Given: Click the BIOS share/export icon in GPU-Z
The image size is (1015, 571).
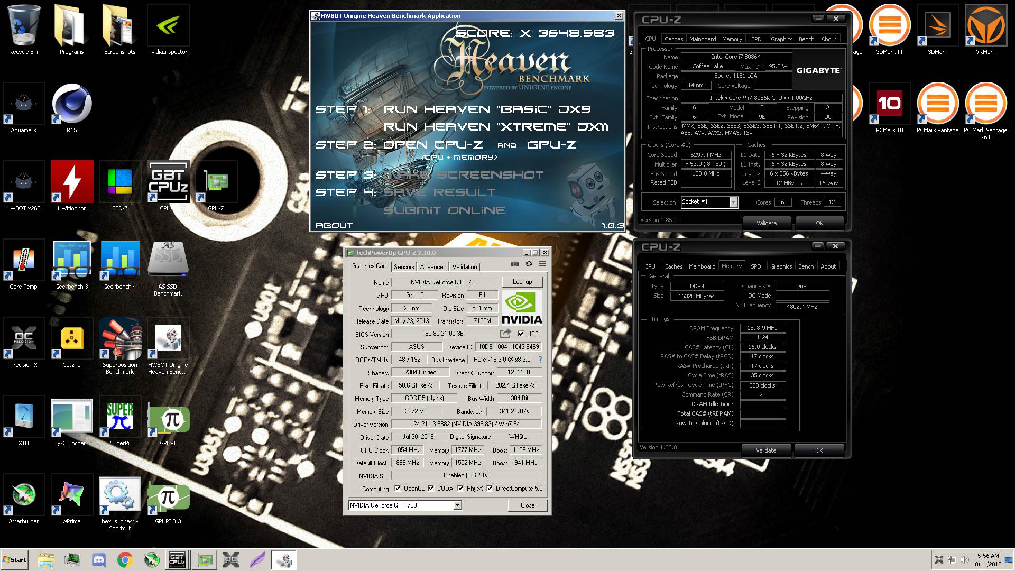Looking at the screenshot, I should point(505,334).
